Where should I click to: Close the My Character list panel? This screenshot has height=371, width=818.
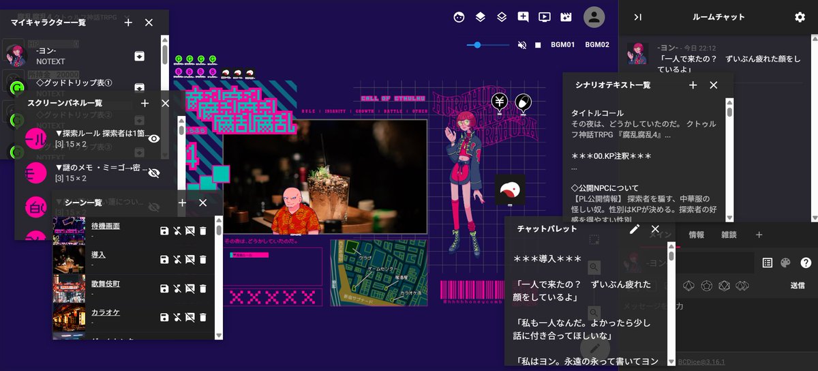coord(149,23)
